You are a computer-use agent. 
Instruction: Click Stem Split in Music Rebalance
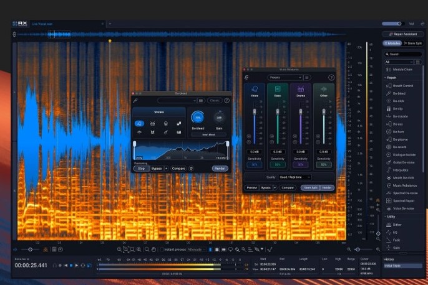(x=311, y=188)
